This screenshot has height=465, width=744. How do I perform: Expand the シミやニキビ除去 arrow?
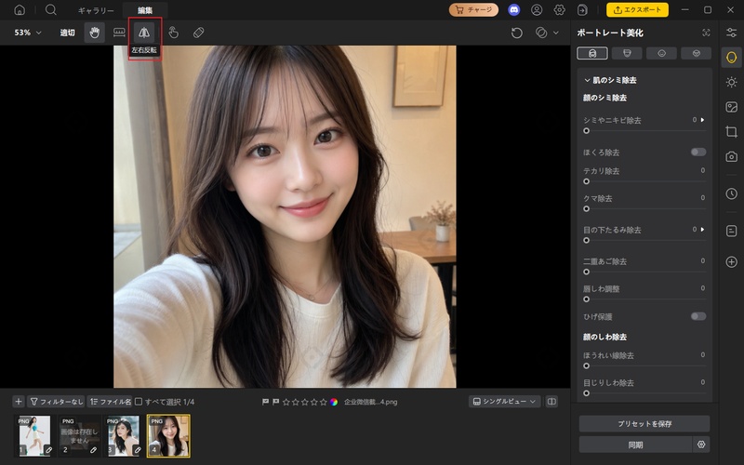tap(703, 120)
